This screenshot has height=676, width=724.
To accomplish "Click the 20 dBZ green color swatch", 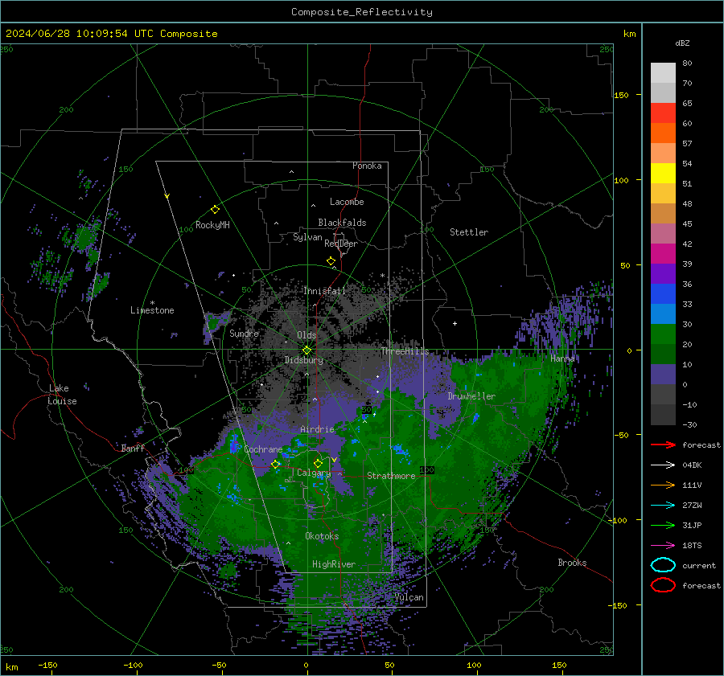I will click(663, 354).
